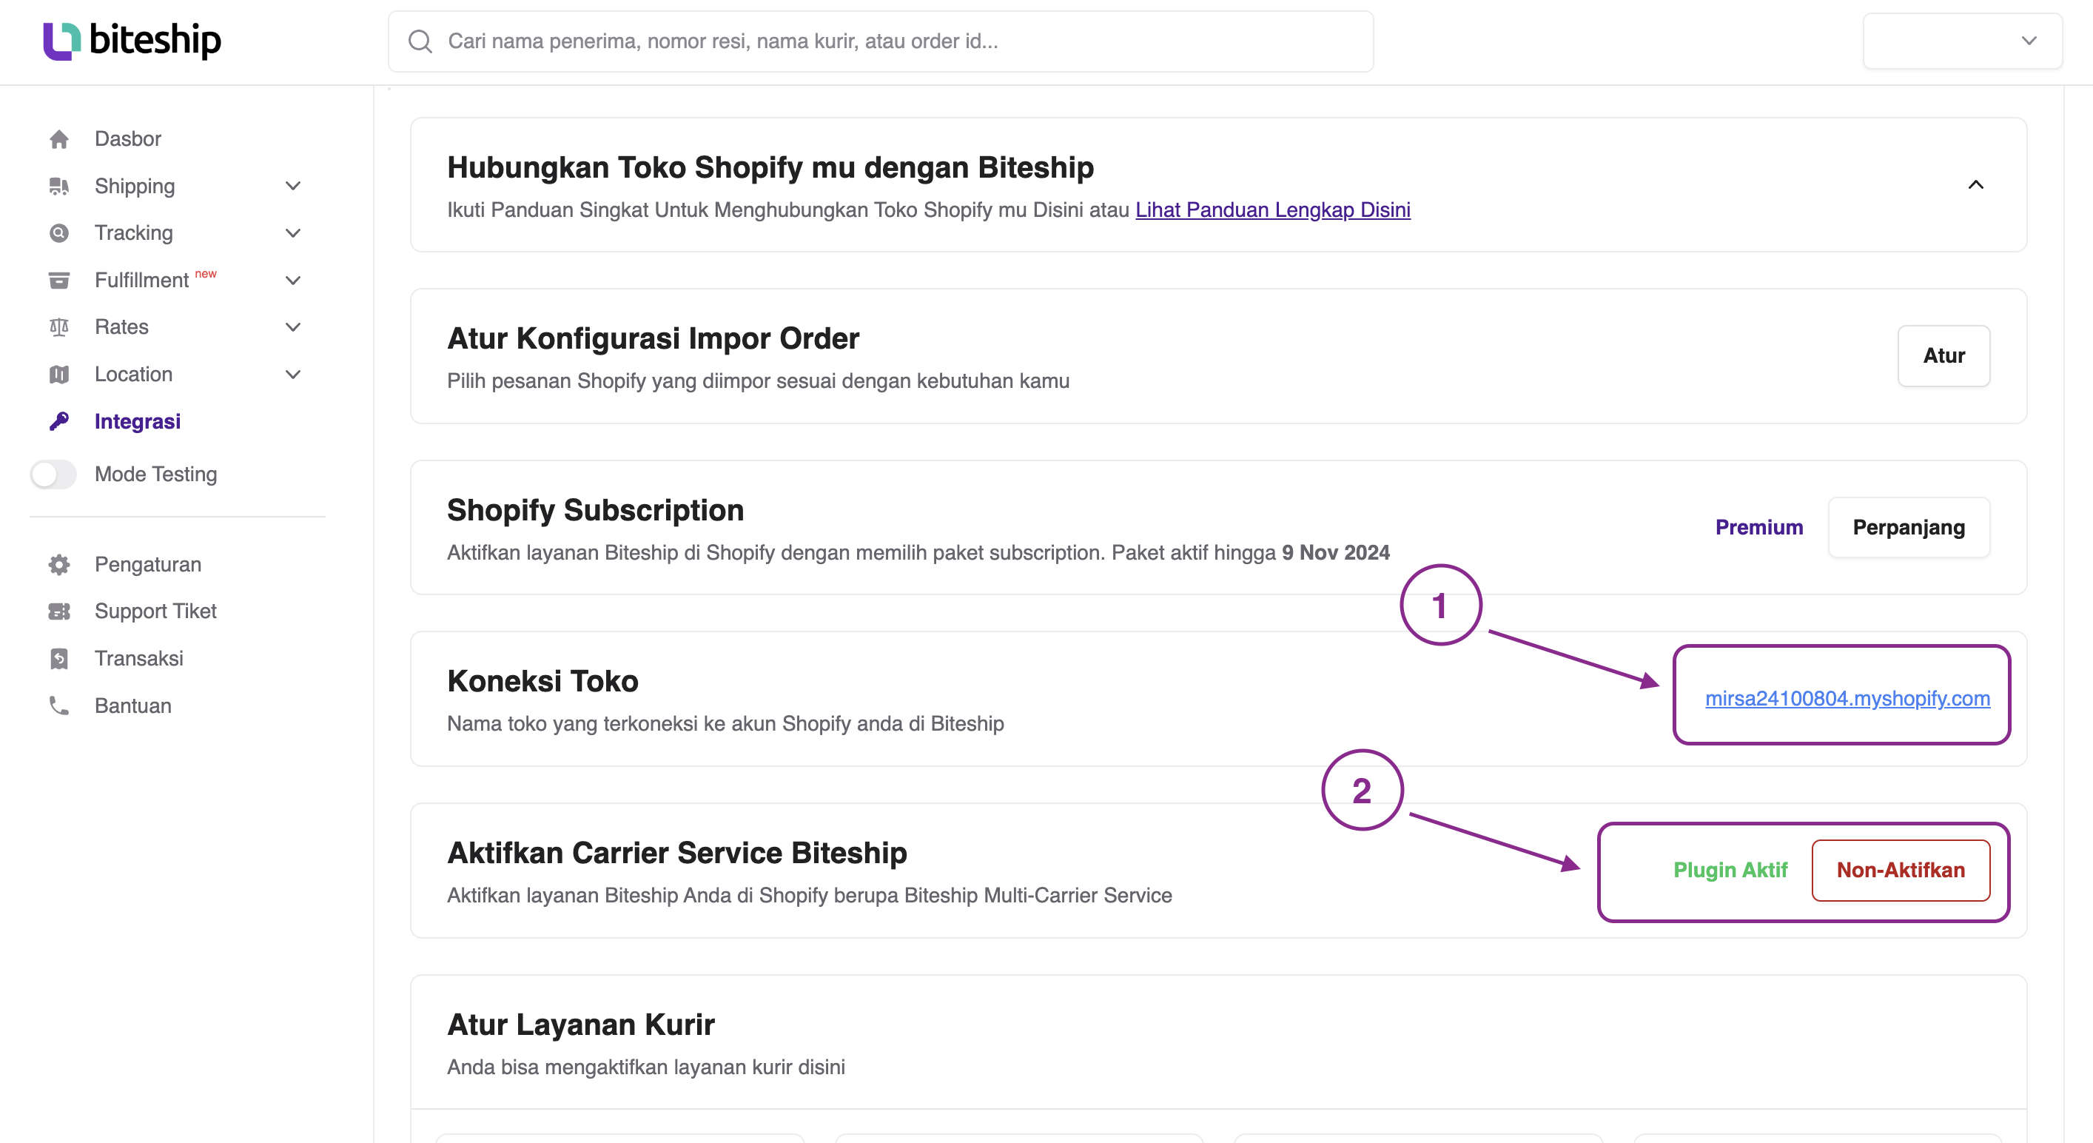Click the Non-Aktifkan button
The height and width of the screenshot is (1143, 2093).
click(1901, 871)
